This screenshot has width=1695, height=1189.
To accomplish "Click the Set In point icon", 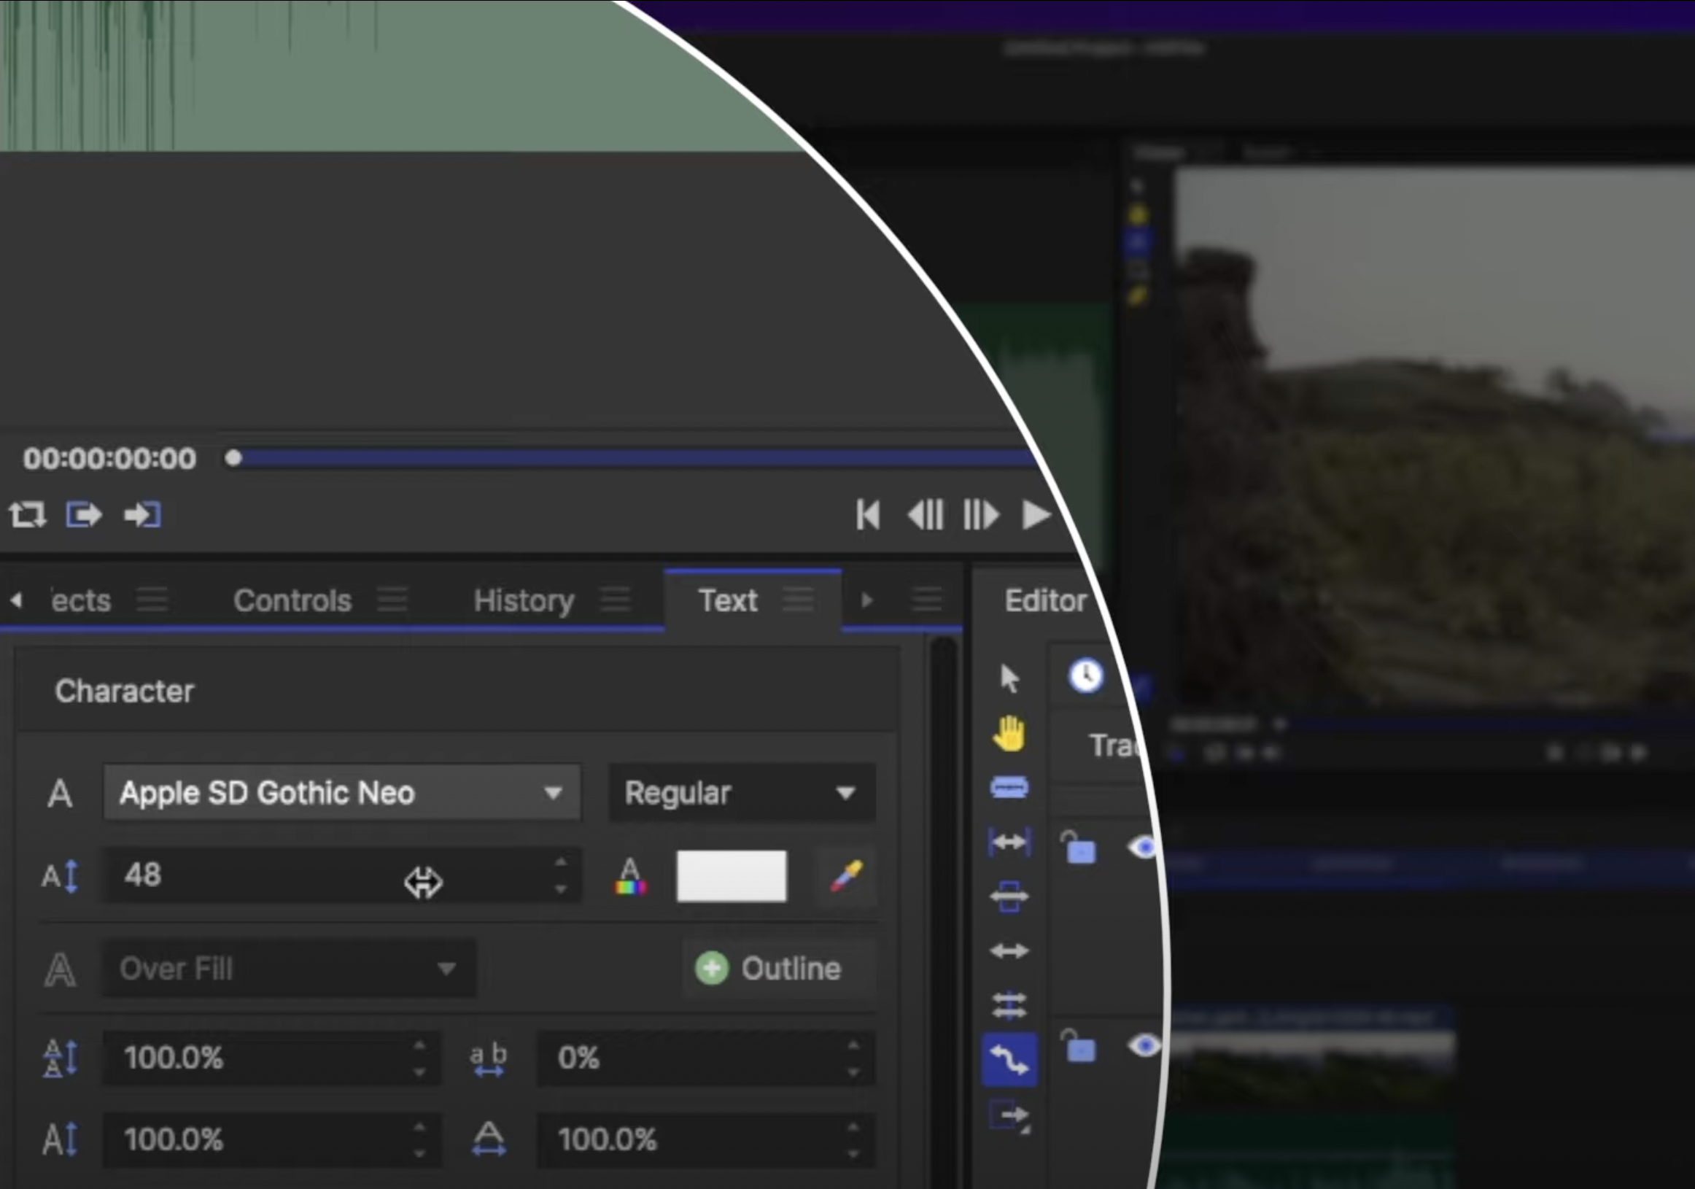I will 83,514.
